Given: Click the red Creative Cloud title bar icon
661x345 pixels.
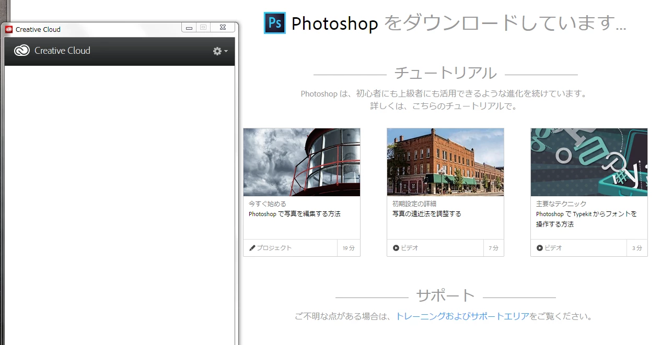Looking at the screenshot, I should click(9, 29).
